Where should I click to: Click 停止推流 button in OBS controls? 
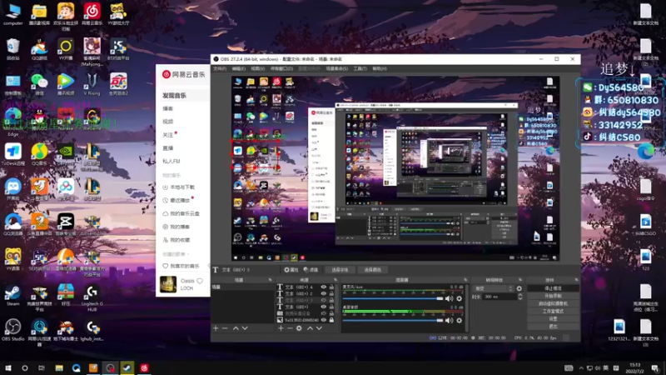pos(553,288)
